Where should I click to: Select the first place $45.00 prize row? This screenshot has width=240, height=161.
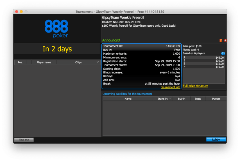coord(204,58)
